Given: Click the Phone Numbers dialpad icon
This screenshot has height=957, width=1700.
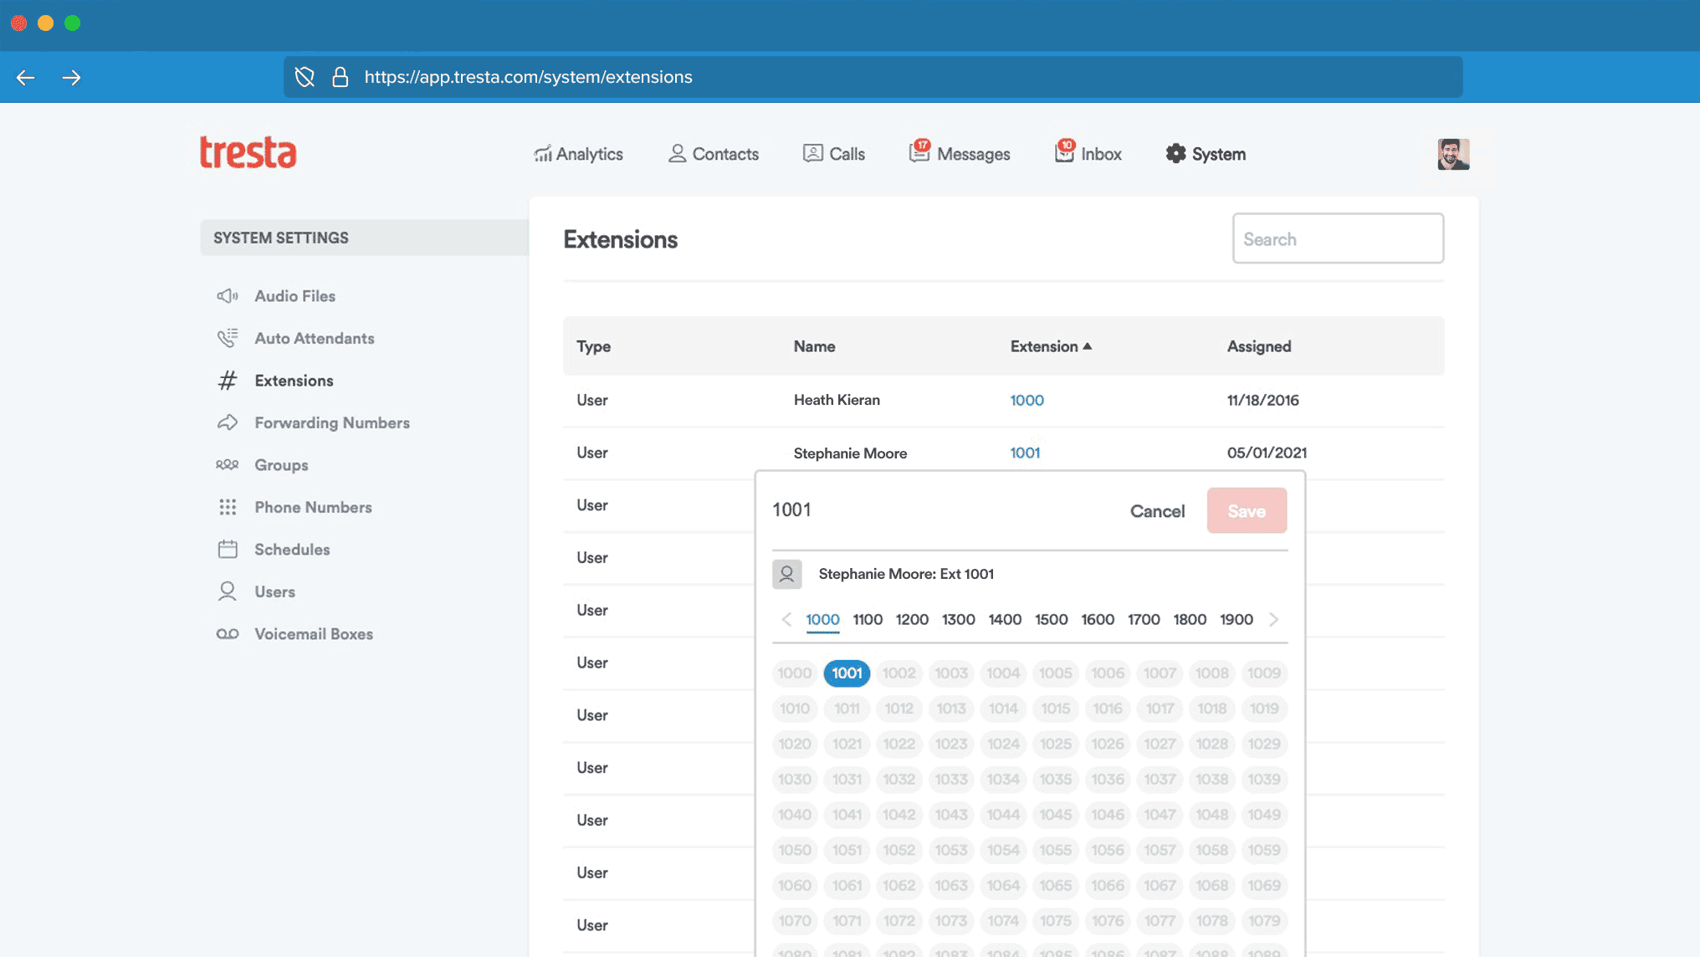Looking at the screenshot, I should tap(228, 507).
